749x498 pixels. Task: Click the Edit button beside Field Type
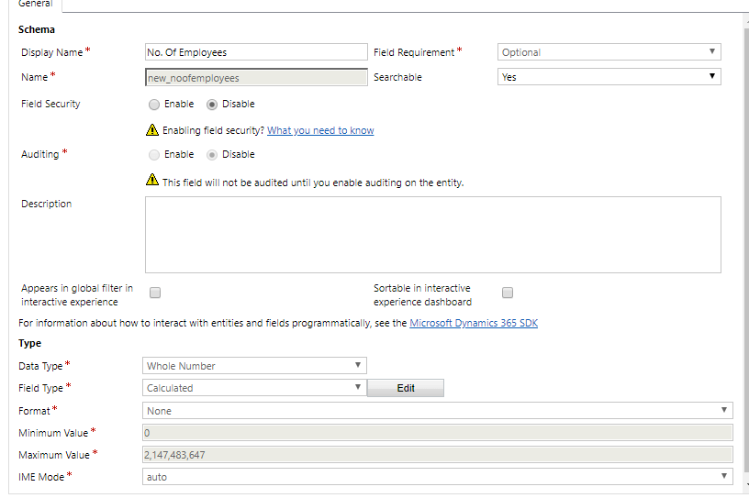tap(406, 388)
